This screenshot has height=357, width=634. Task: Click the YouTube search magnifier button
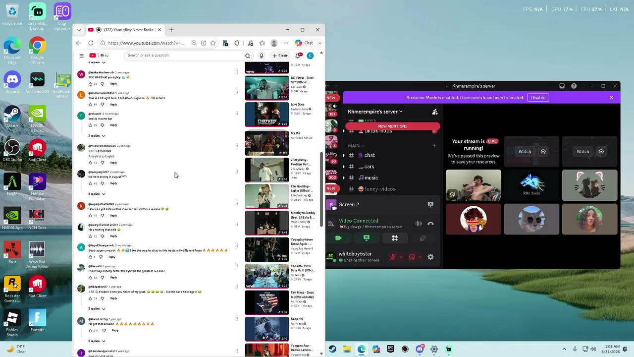(248, 56)
